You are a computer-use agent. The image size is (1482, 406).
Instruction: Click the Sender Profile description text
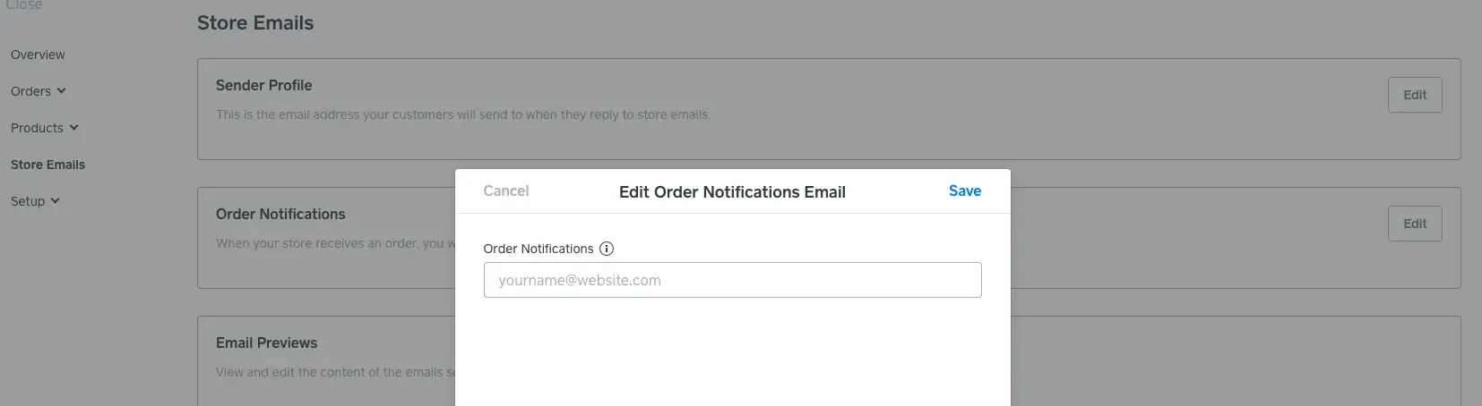pyautogui.click(x=462, y=114)
